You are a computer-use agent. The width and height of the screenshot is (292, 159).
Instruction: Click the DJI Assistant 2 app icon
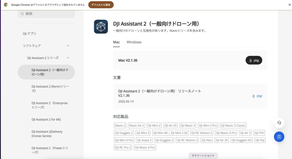coord(101,27)
